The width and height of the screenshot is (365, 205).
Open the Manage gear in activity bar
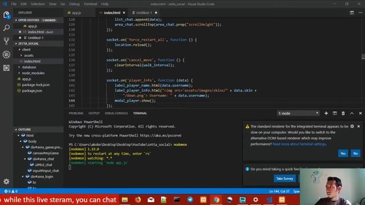(x=6, y=182)
